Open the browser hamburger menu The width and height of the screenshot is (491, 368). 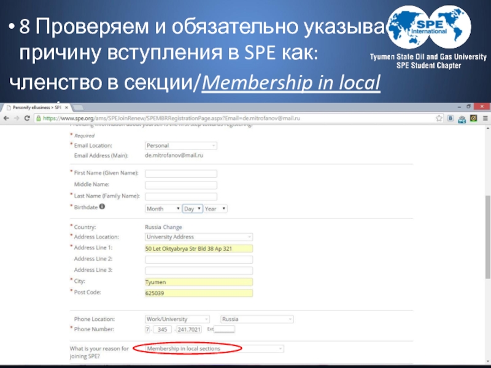point(485,118)
